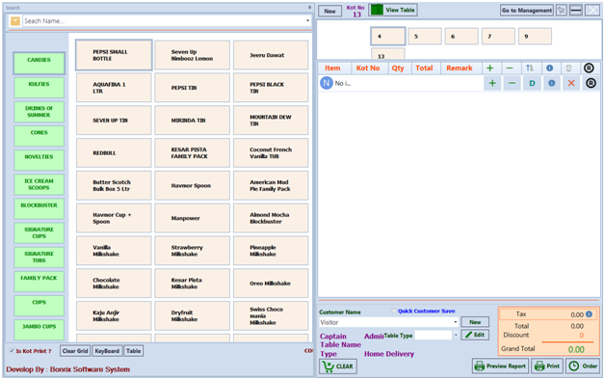Select table number 7 tile
This screenshot has width=605, height=380.
point(498,37)
